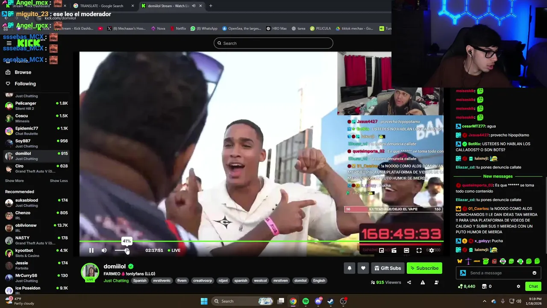The image size is (547, 308).
Task: Open recommended channel kyootbot
Action: (x=36, y=253)
